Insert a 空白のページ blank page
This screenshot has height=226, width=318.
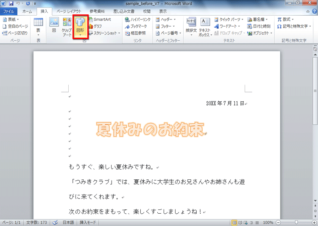click(x=15, y=26)
